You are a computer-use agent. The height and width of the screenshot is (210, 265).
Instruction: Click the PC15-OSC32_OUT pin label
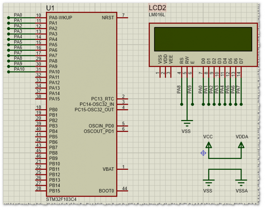coord(94,110)
